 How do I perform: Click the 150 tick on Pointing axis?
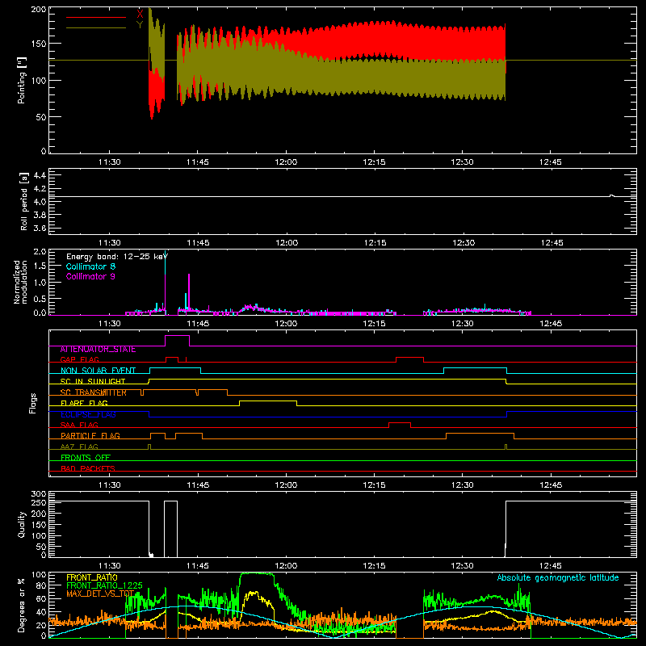click(39, 44)
